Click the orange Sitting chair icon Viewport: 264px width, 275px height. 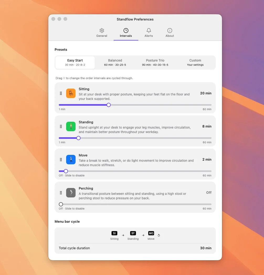pyautogui.click(x=71, y=93)
